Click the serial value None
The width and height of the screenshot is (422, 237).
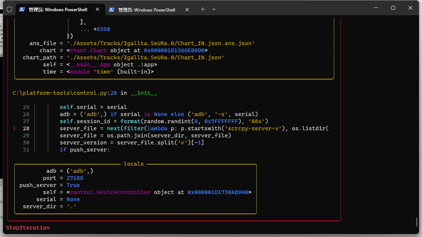coord(73,199)
